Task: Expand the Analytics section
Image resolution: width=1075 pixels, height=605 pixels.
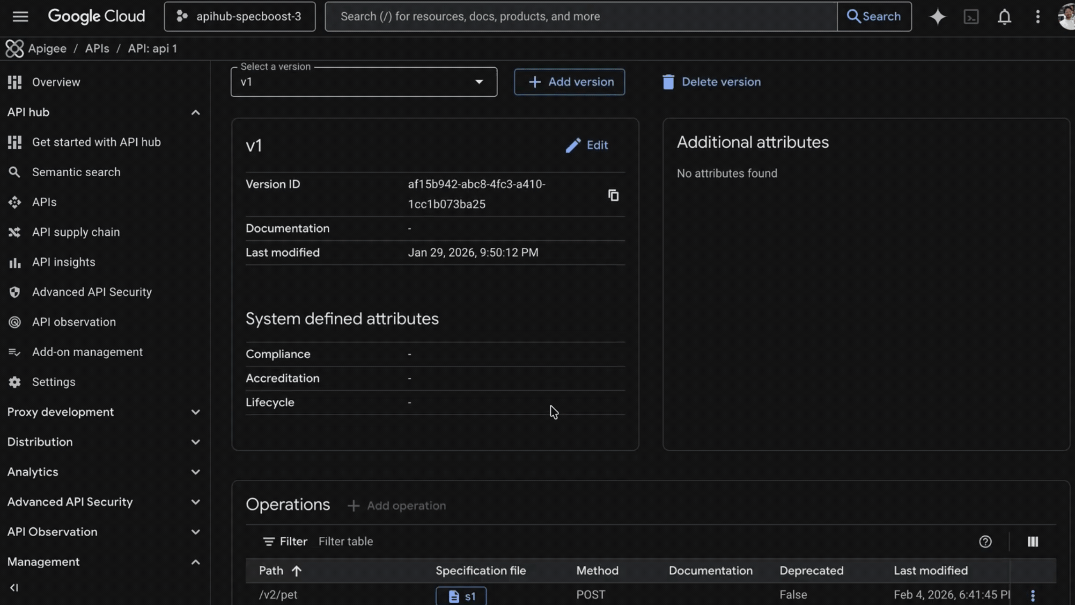Action: [x=195, y=472]
